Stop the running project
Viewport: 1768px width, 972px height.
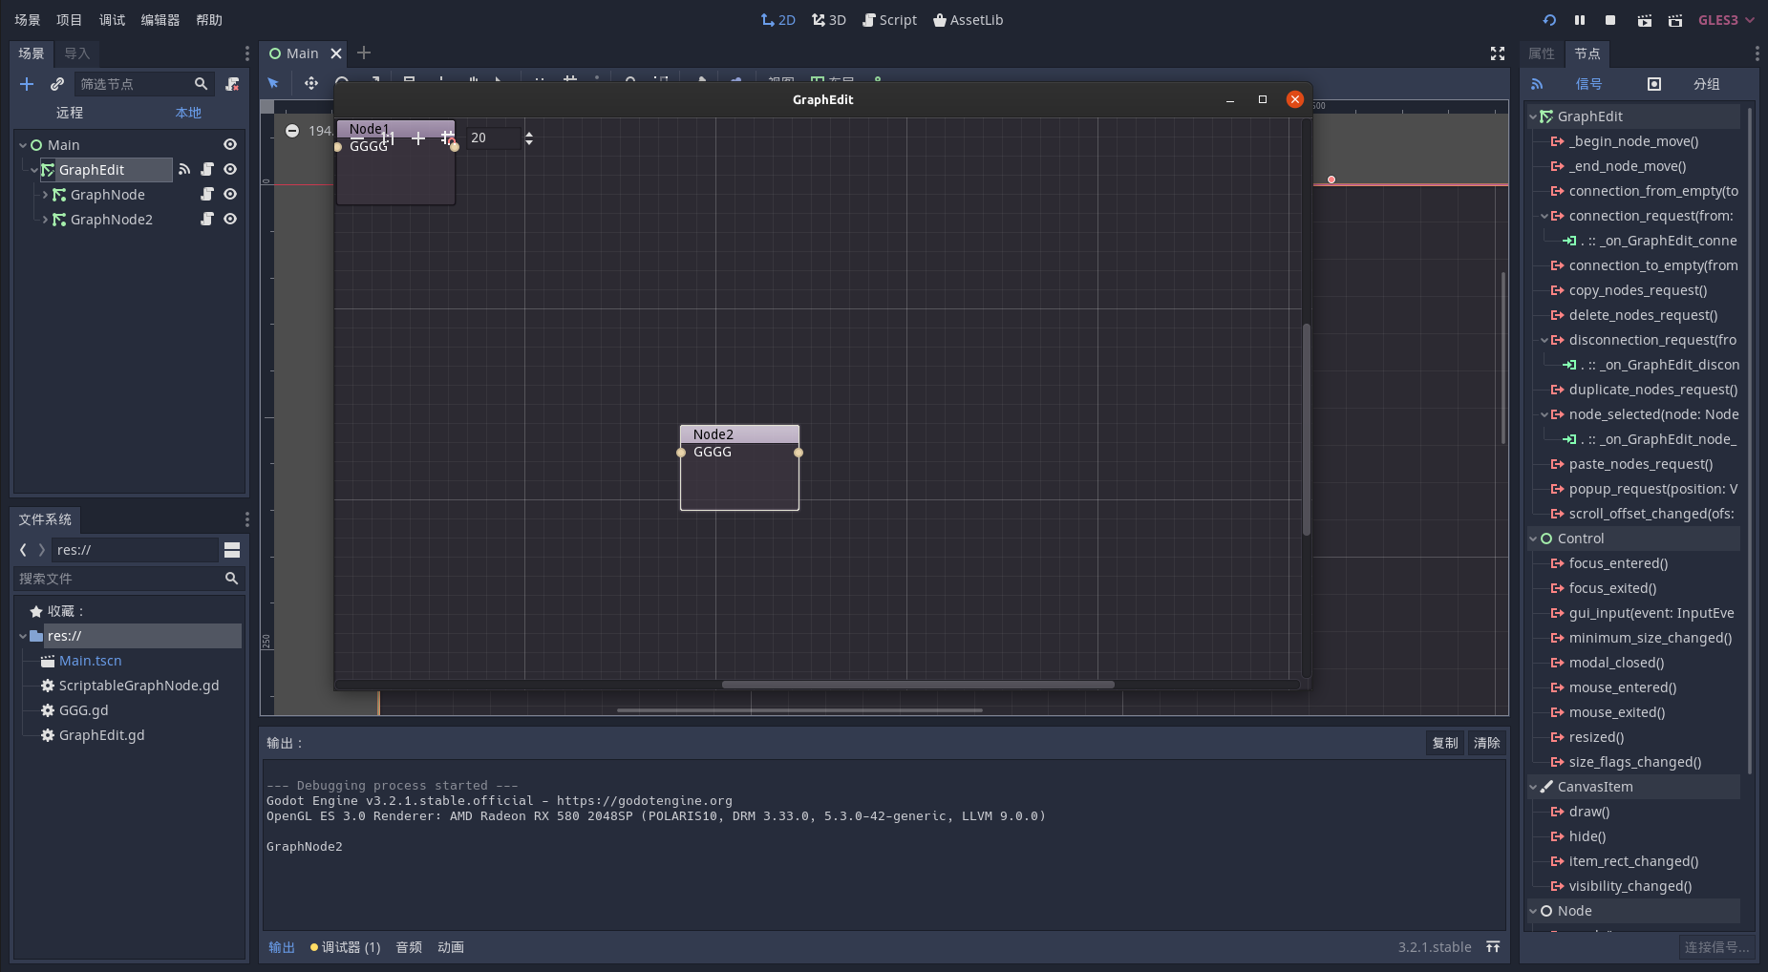tap(1608, 19)
